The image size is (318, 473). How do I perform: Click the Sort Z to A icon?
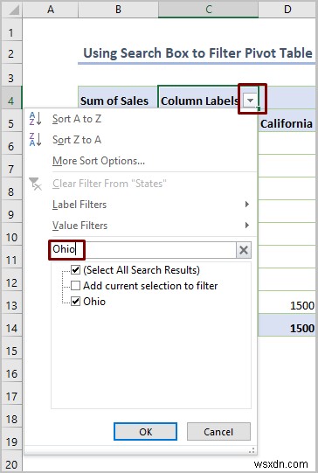35,140
